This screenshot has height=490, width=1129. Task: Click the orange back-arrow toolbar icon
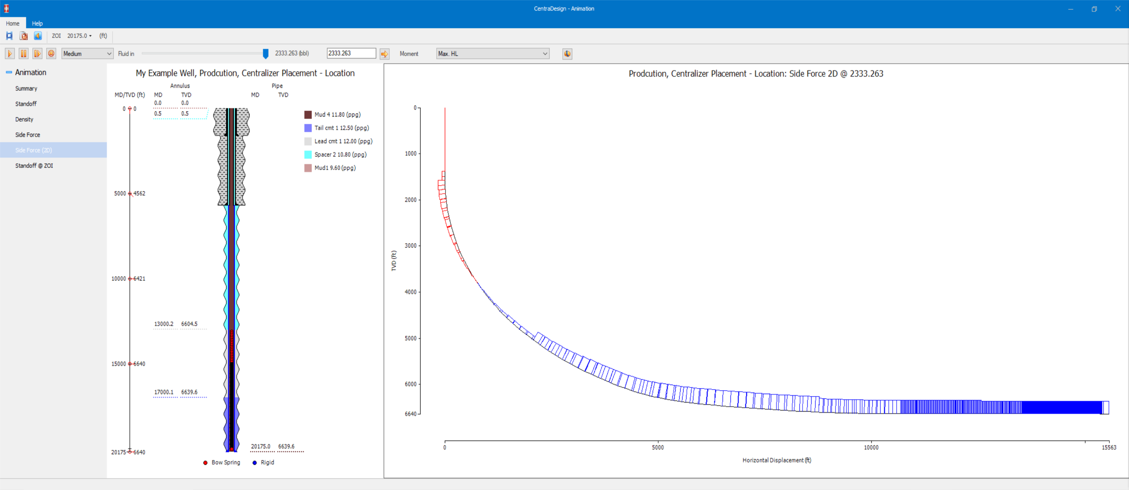tap(38, 36)
